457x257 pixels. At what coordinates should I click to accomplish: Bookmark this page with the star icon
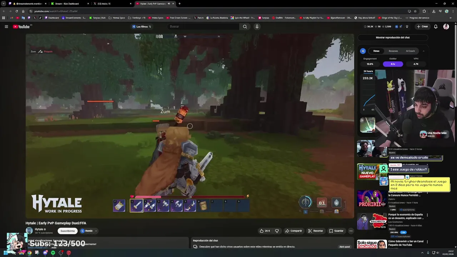415,11
